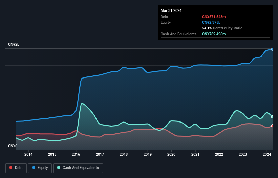The height and width of the screenshot is (178, 278).
Task: Toggle the Debt legend button
Action: pyautogui.click(x=16, y=168)
